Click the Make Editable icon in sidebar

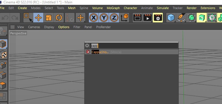(x=3, y=31)
